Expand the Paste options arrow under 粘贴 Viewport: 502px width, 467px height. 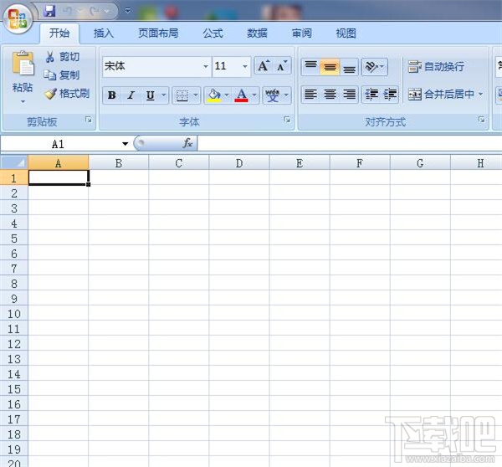(x=23, y=102)
